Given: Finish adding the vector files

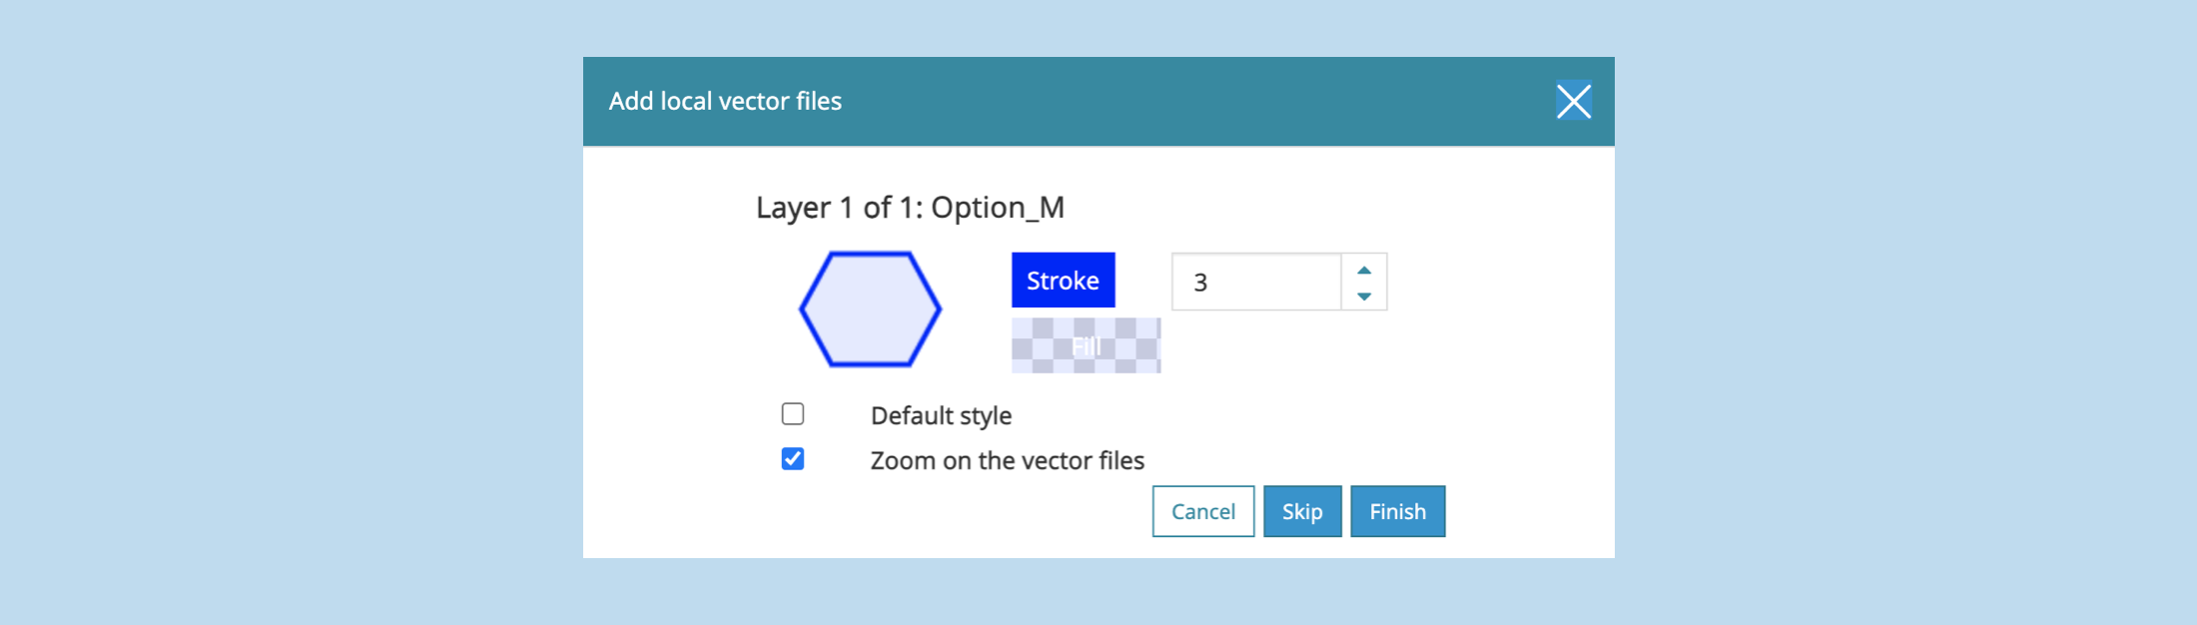Looking at the screenshot, I should click(x=1397, y=511).
